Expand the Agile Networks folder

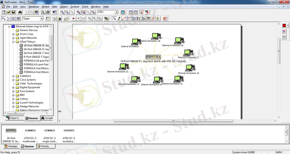point(13,38)
